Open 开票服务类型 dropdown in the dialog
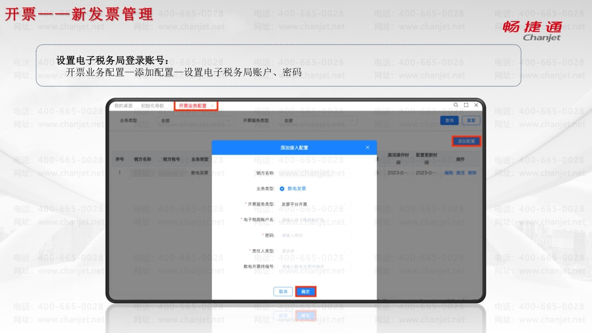The width and height of the screenshot is (592, 333). click(314, 204)
